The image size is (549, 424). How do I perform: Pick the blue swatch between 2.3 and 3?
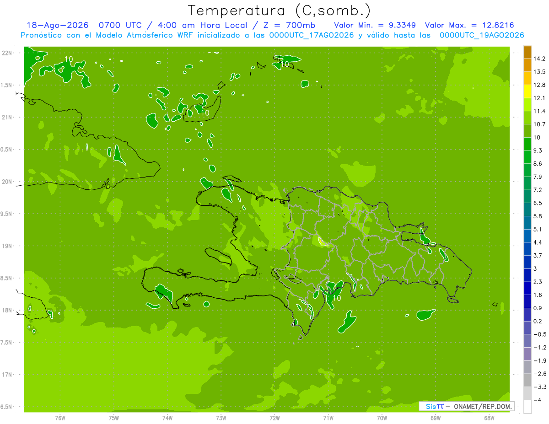tap(527, 275)
